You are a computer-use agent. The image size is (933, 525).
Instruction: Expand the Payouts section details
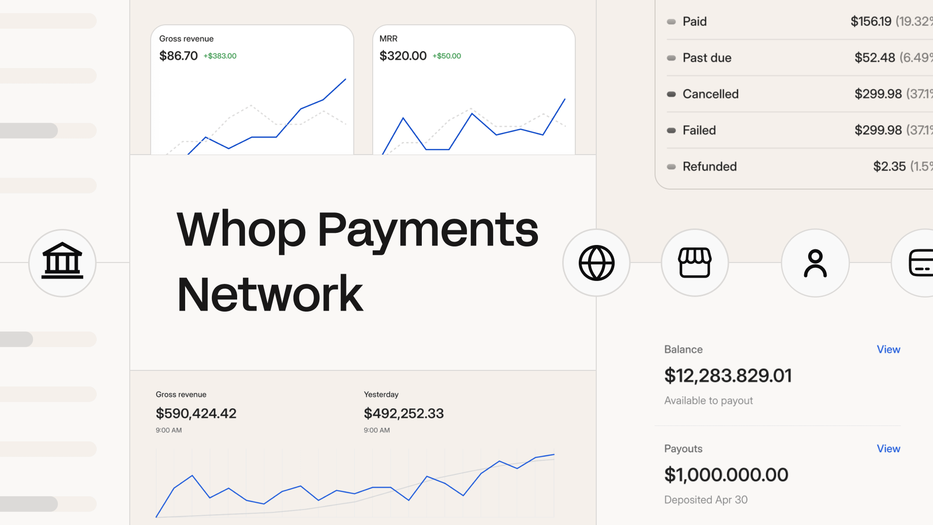[x=683, y=449]
